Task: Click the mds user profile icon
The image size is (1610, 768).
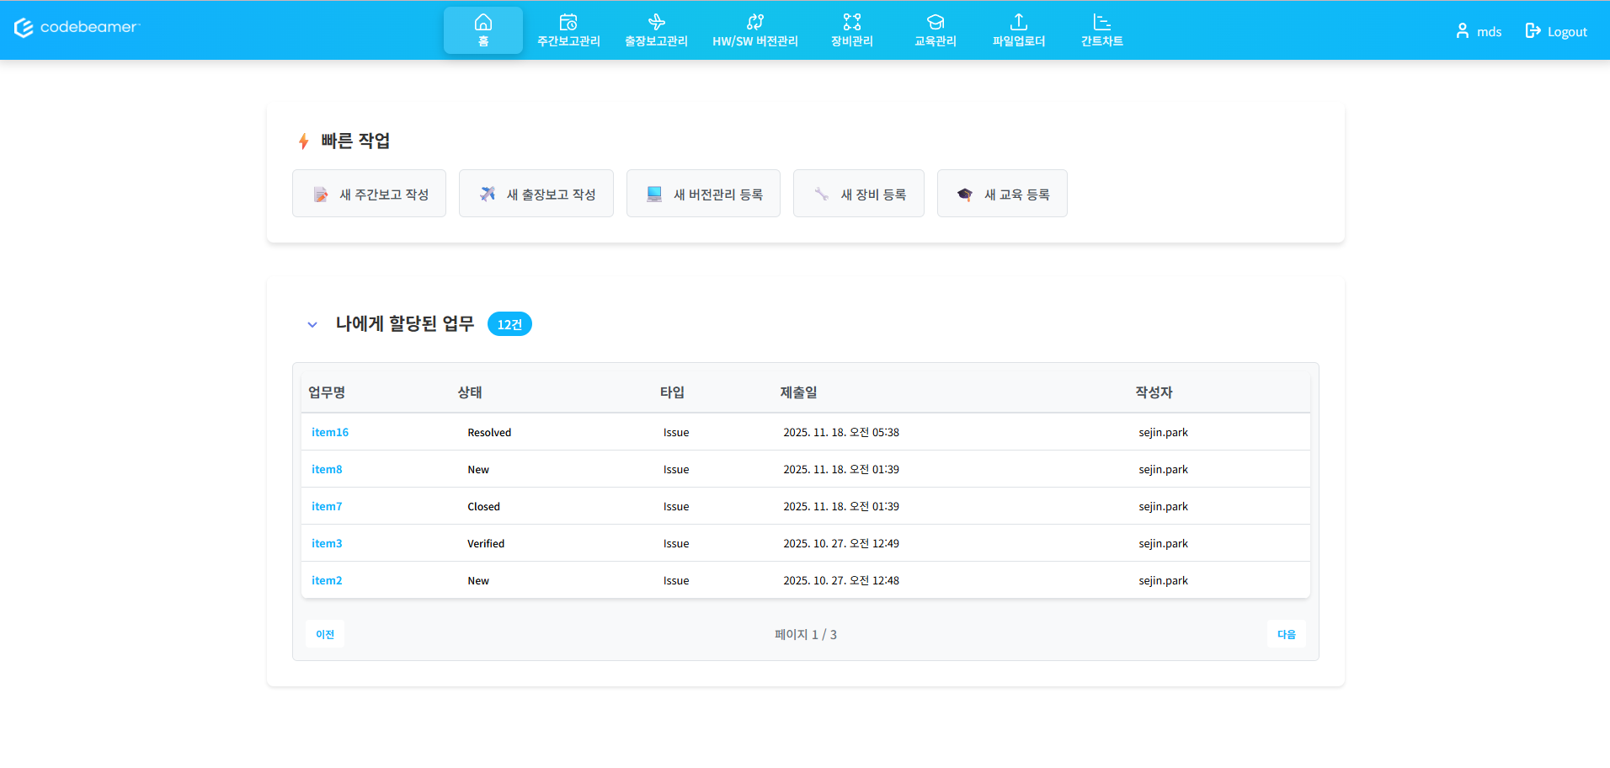Action: (1461, 31)
